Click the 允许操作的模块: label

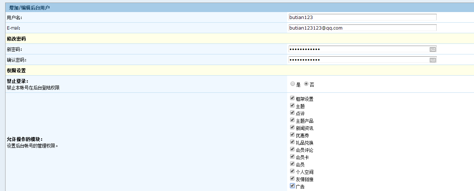point(25,140)
